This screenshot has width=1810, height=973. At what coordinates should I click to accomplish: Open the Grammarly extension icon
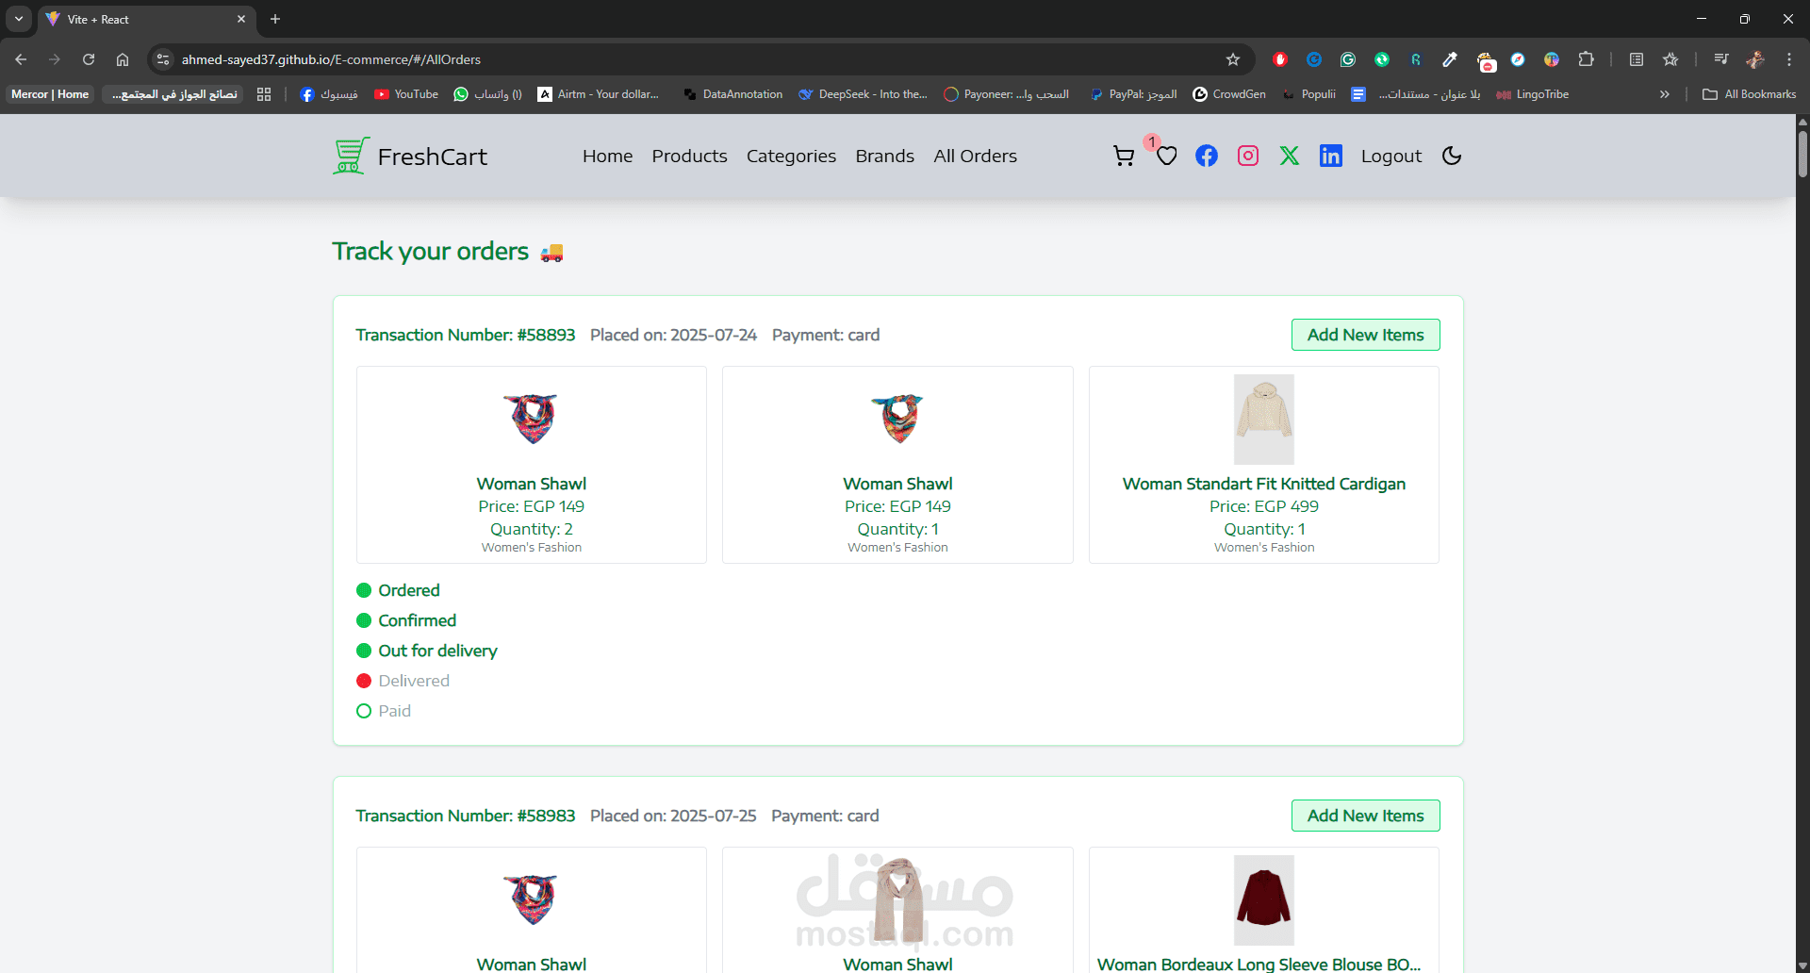point(1348,59)
